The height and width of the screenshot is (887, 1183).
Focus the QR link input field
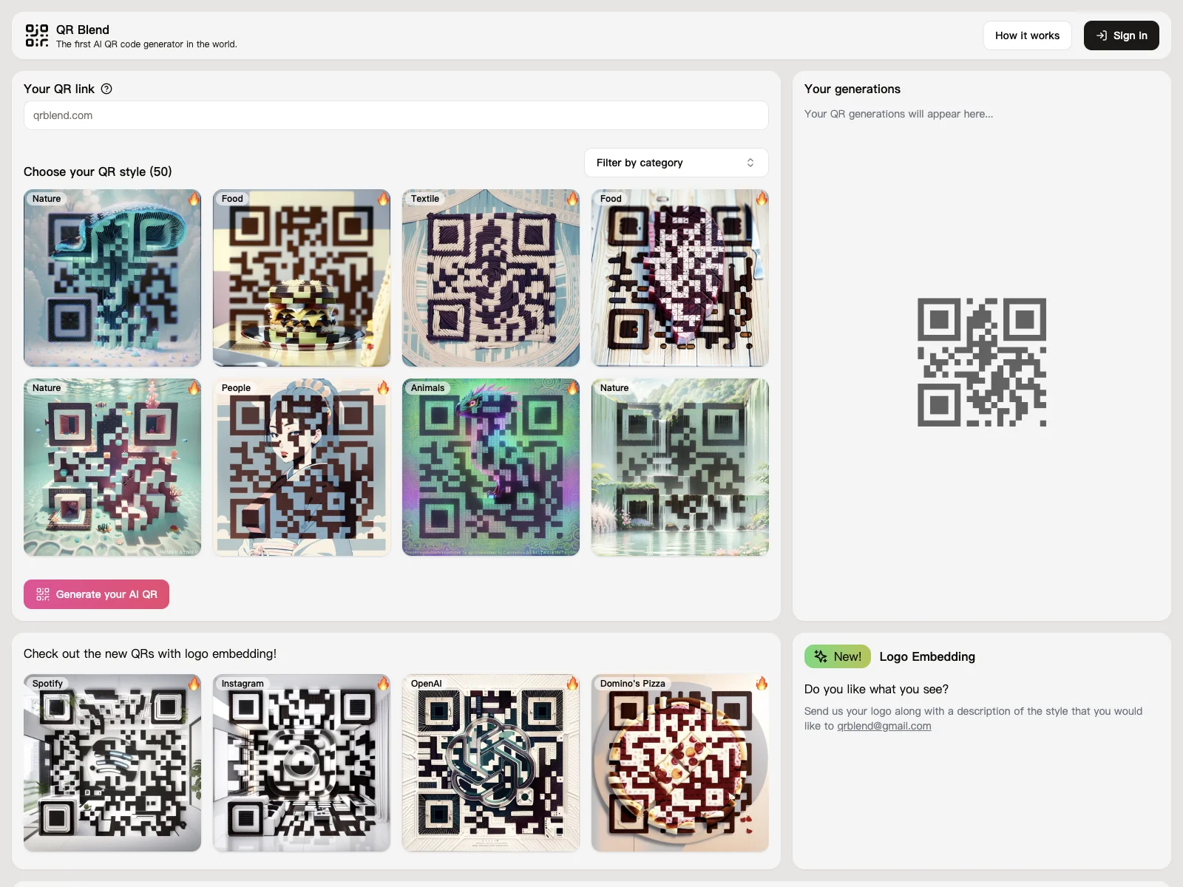pos(396,115)
